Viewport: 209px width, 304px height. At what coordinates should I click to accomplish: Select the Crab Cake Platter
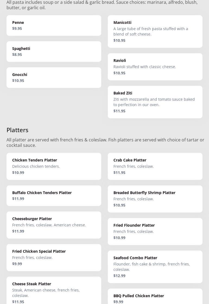click(x=155, y=166)
